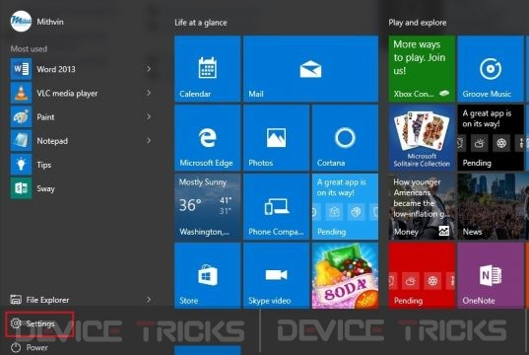This screenshot has height=355, width=529.
Task: Open the Mostly Sunny weather tile
Action: point(208,207)
